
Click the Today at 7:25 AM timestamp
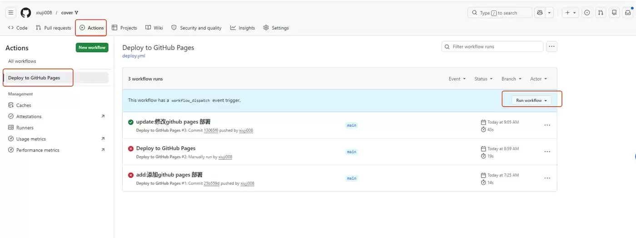(503, 175)
